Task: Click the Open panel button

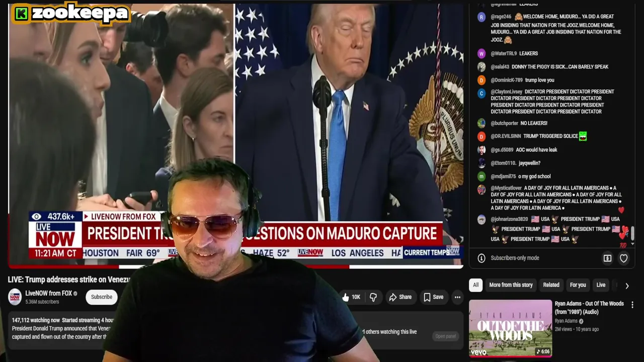Action: (445, 336)
